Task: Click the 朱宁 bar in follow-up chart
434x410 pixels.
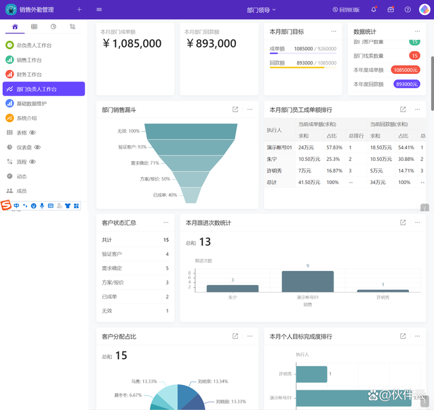Action: (233, 288)
